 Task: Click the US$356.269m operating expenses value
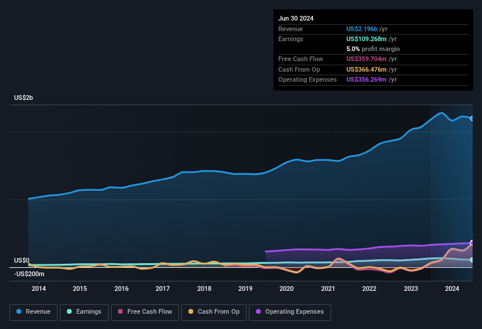[366, 80]
